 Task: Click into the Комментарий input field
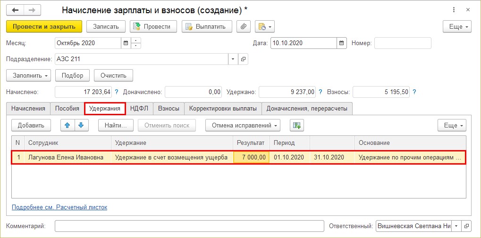(189, 226)
